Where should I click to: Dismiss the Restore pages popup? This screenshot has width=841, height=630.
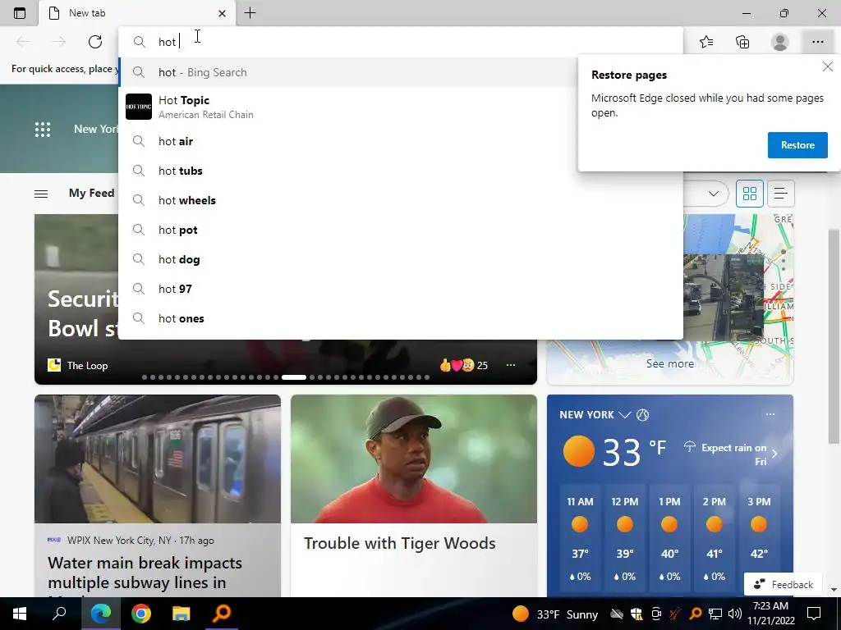click(828, 66)
